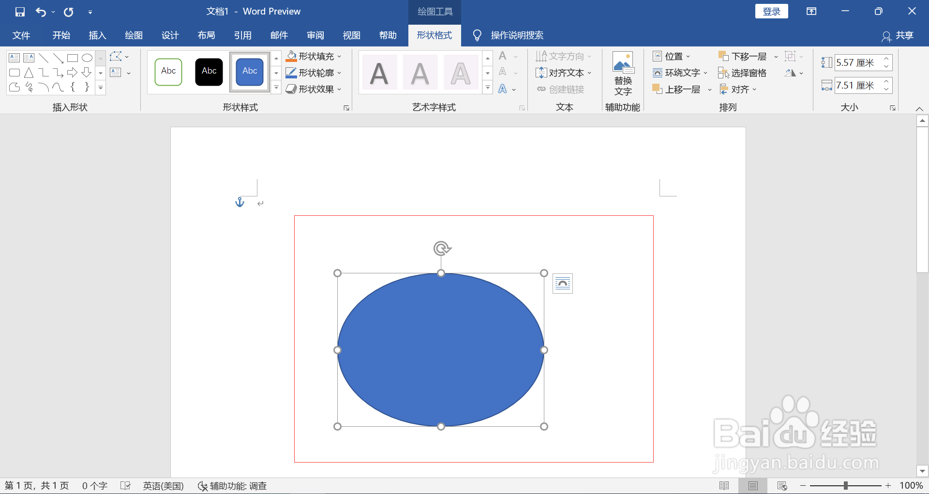Click 上移一层 (Bring Forward)
929x494 pixels.
(676, 89)
